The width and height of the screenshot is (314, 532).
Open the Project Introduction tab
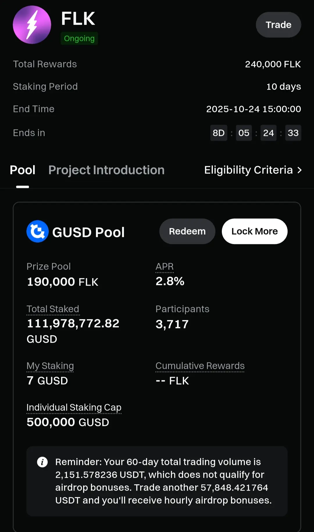106,170
